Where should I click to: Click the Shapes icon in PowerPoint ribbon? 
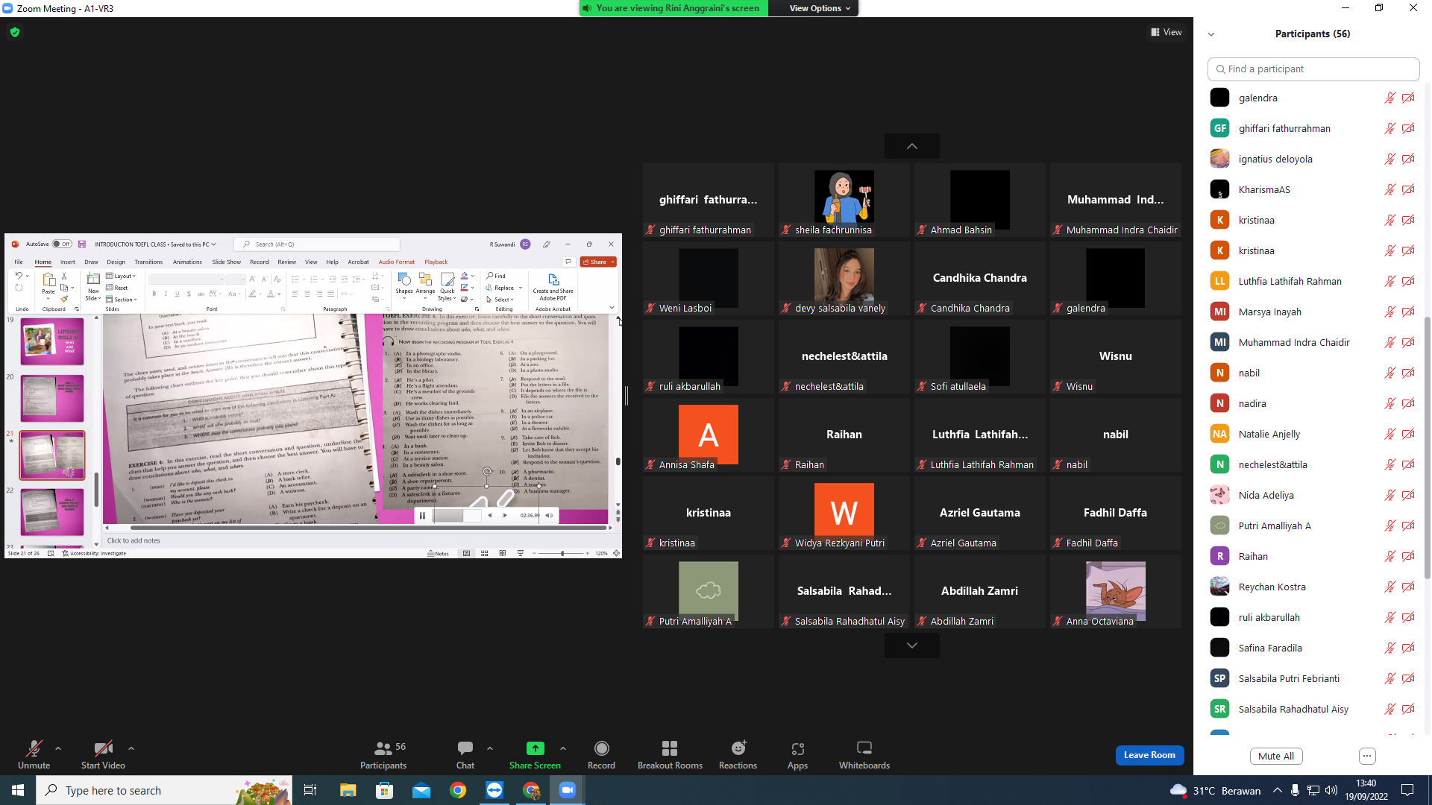click(x=404, y=280)
